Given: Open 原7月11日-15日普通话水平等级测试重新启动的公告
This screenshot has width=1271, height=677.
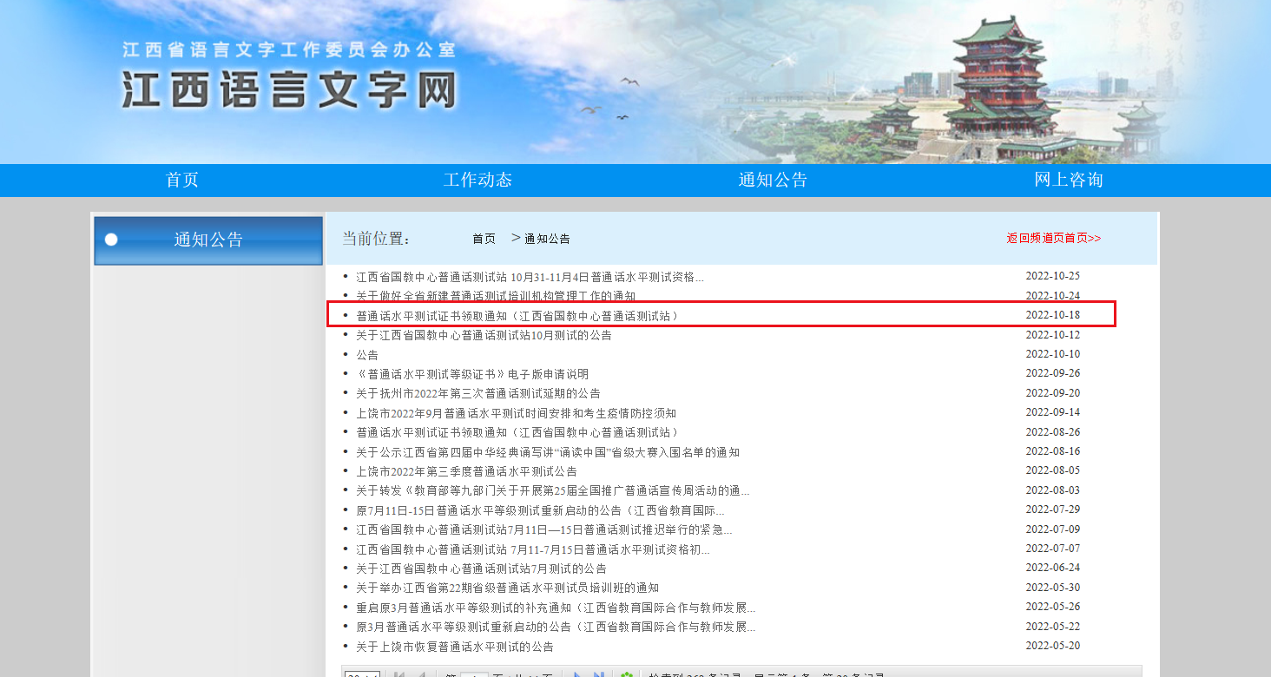Looking at the screenshot, I should pos(540,510).
